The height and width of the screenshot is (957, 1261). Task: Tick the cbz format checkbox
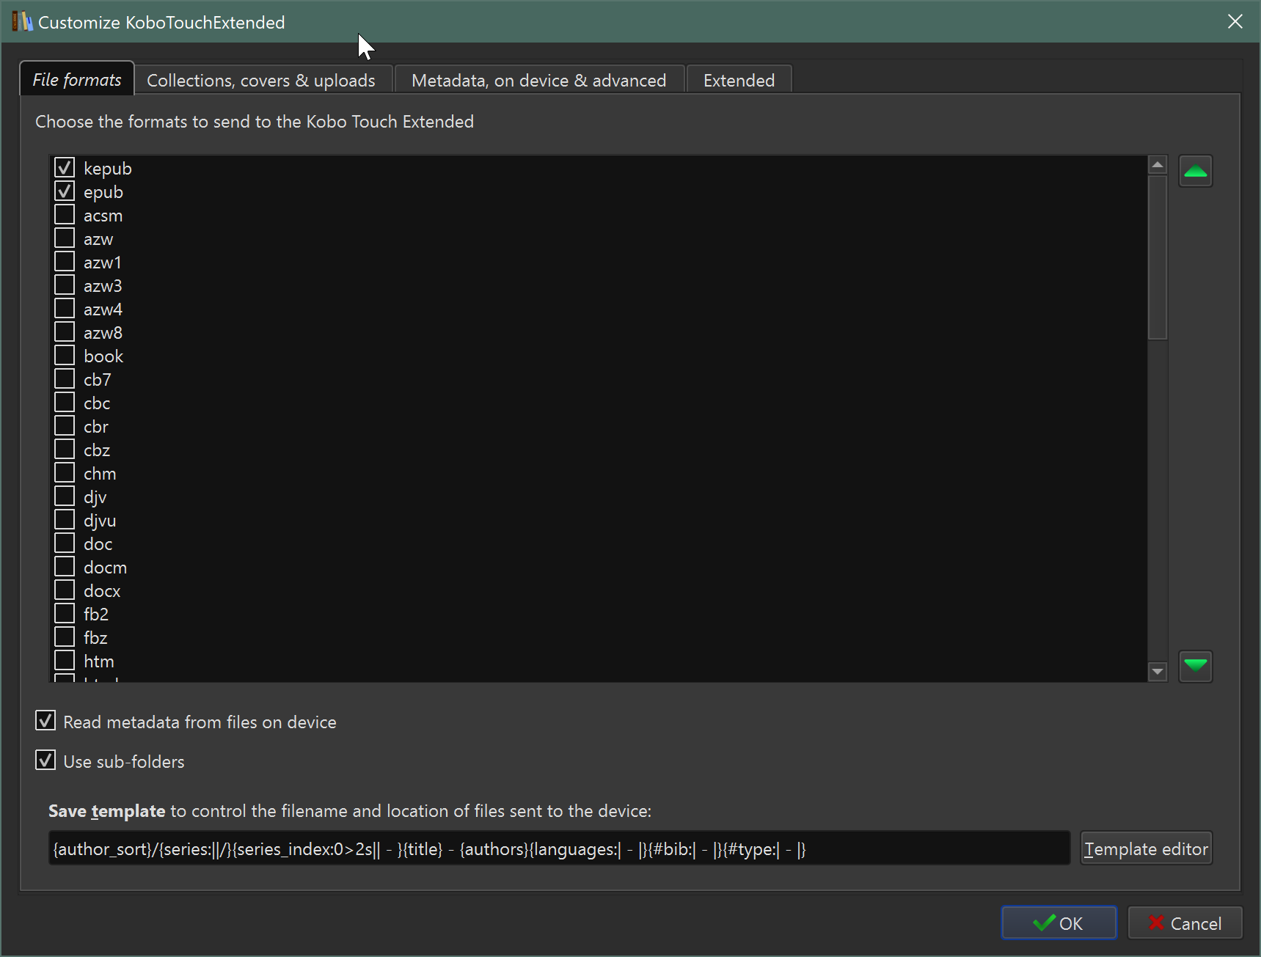click(x=65, y=450)
